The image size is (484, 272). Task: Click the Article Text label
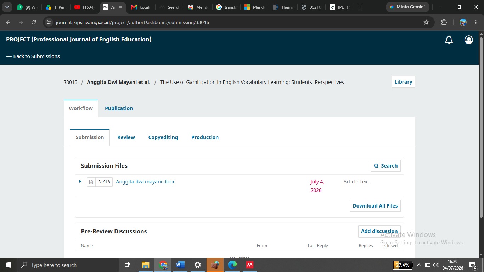click(356, 182)
